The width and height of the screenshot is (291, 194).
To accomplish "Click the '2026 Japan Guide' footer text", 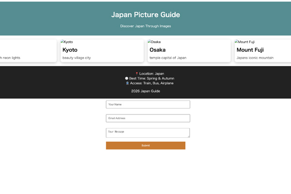I will [x=145, y=91].
